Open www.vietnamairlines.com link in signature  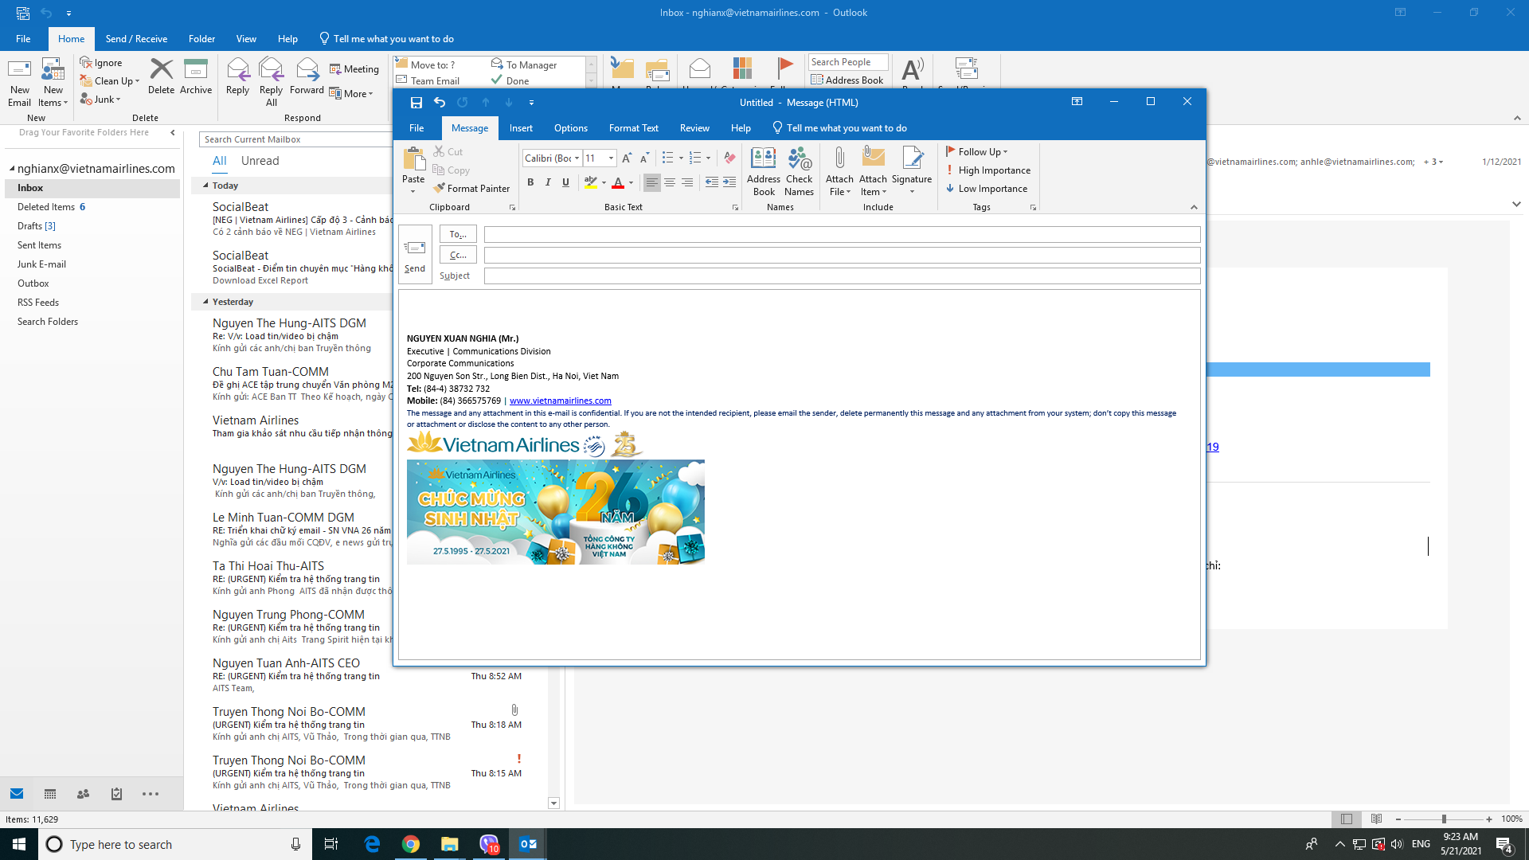561,401
